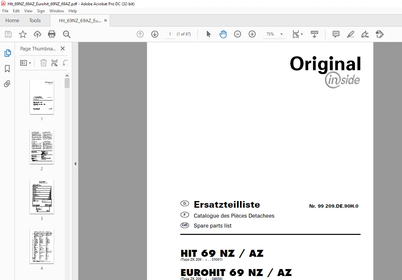Viewport: 402px width, 280px height.
Task: Close the Page Thumbnails panel
Action: (x=63, y=48)
